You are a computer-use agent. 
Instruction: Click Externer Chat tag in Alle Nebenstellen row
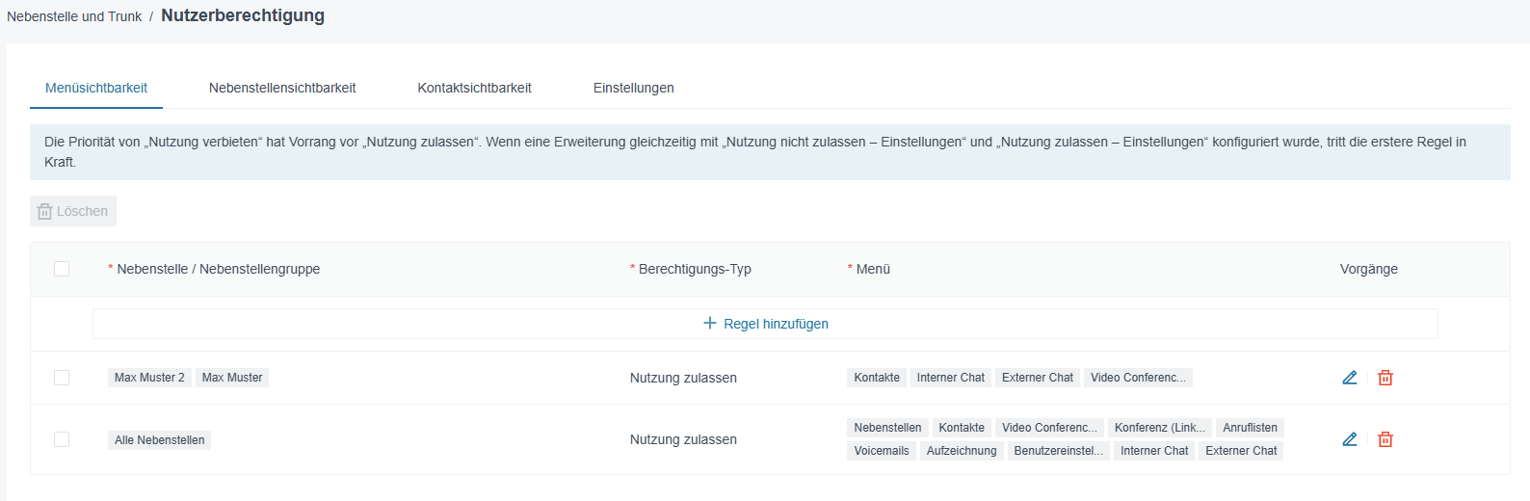coord(1241,451)
